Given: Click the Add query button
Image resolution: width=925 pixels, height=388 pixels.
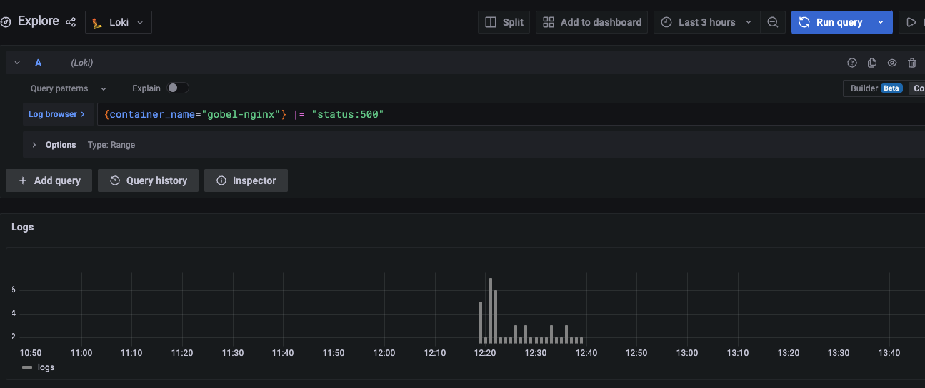Looking at the screenshot, I should pyautogui.click(x=49, y=180).
